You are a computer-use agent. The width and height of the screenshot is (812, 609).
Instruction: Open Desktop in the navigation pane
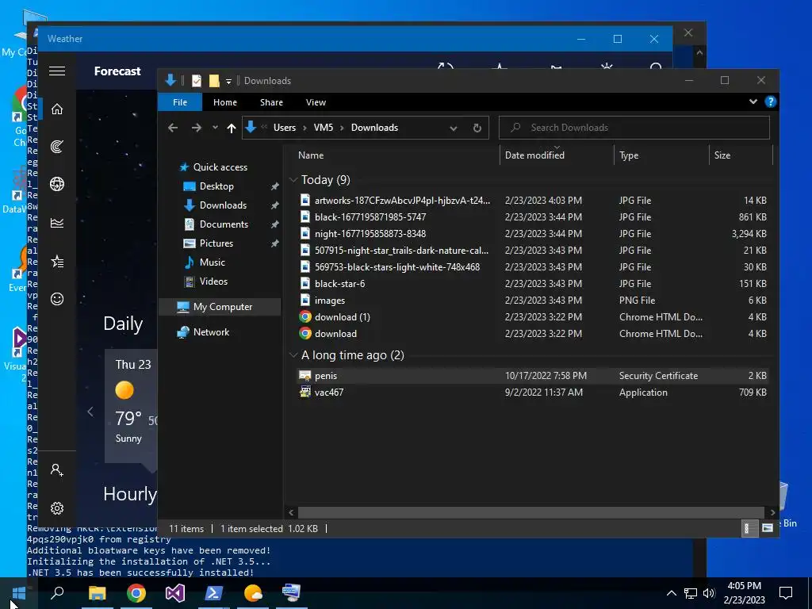[216, 186]
